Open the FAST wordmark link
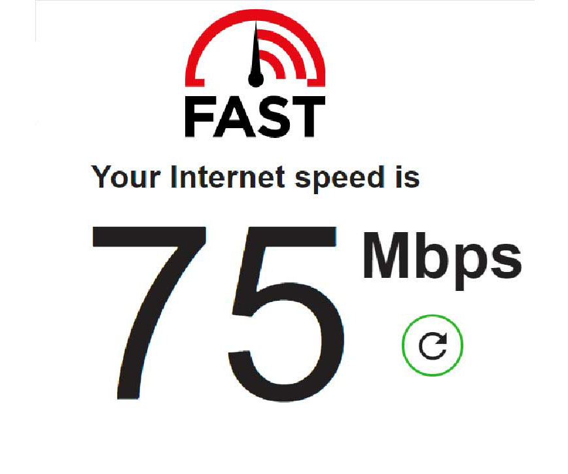Screen dimensions: 568x474 tap(255, 117)
